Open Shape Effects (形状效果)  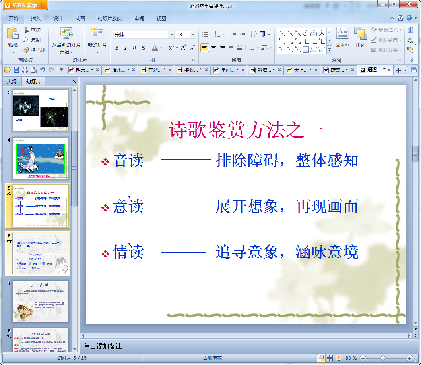click(386, 50)
